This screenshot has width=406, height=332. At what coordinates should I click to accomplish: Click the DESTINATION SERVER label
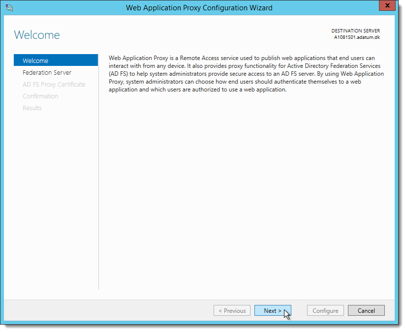tap(355, 31)
